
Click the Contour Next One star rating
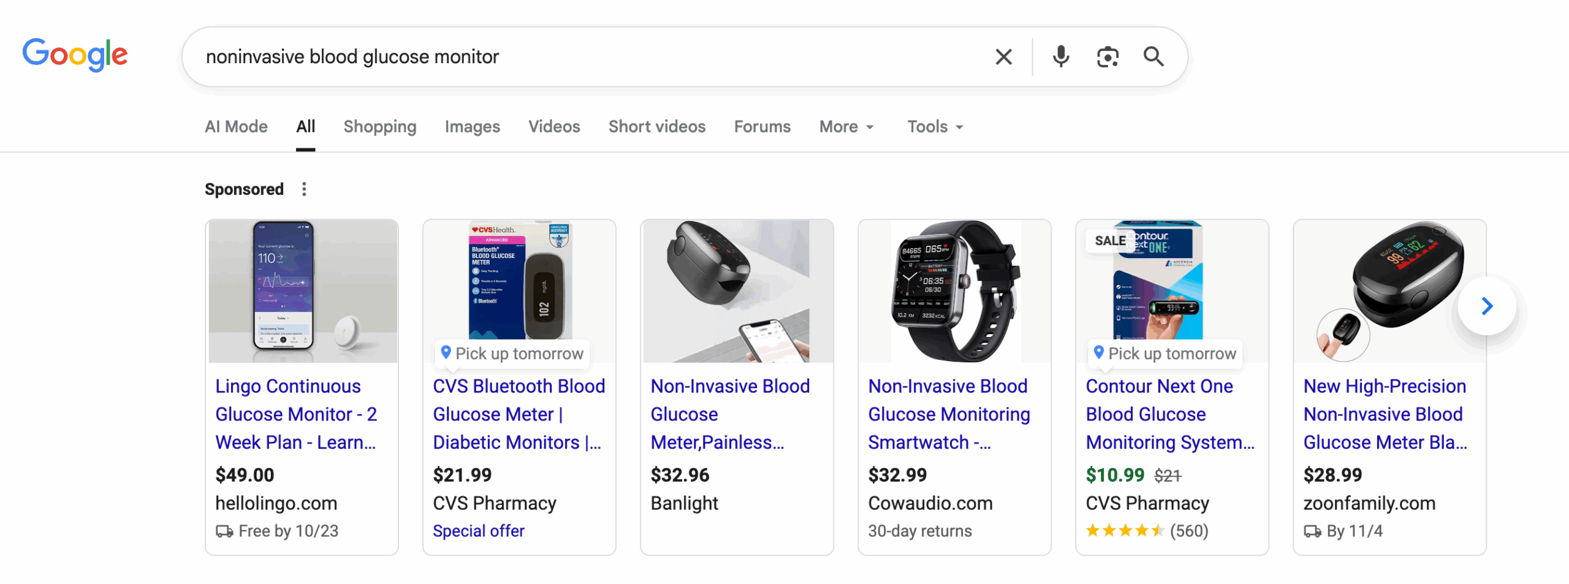1124,531
